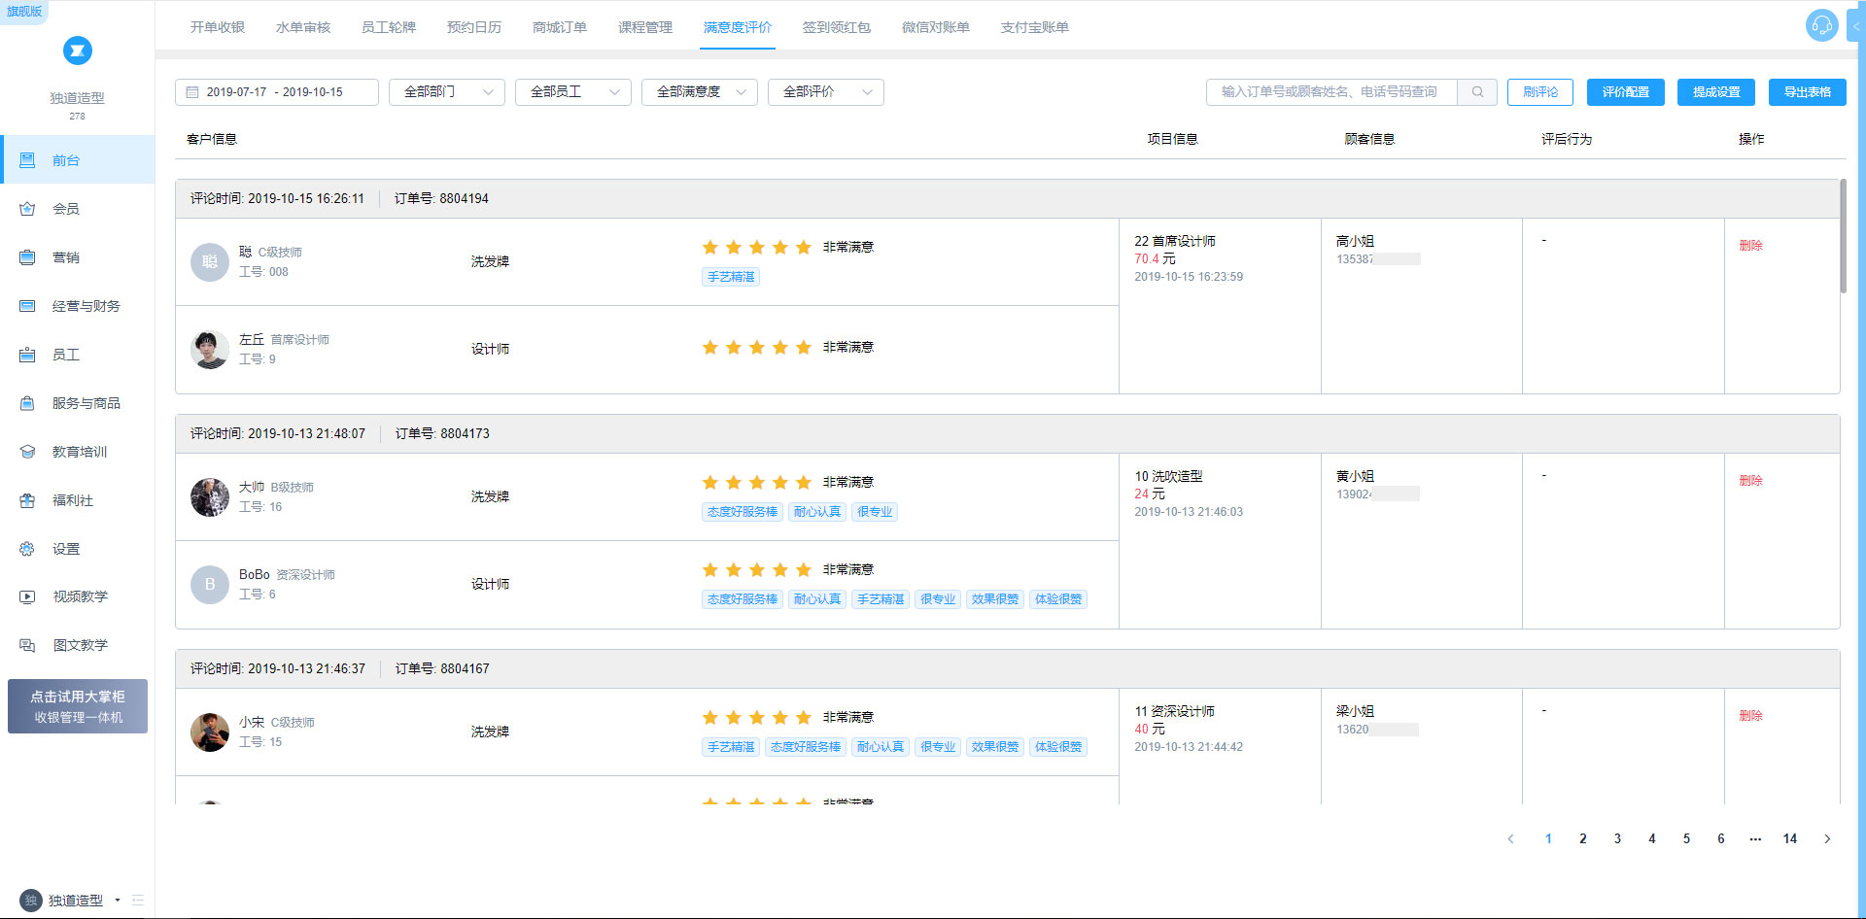Expand the 全部员工 dropdown
This screenshot has width=1866, height=919.
[572, 92]
